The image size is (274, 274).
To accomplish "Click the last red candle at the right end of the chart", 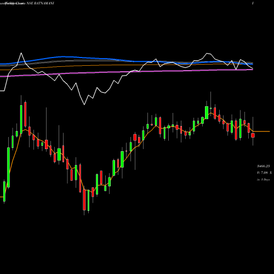I will point(253,135).
